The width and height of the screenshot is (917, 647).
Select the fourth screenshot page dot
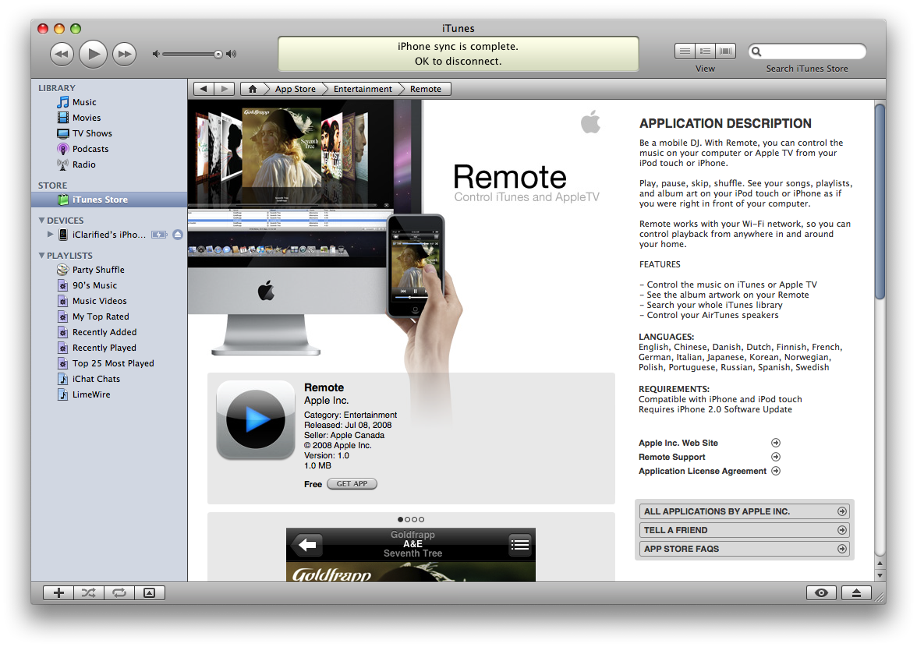coord(422,520)
